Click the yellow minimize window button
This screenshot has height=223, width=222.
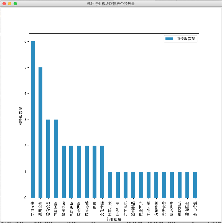pos(10,4)
